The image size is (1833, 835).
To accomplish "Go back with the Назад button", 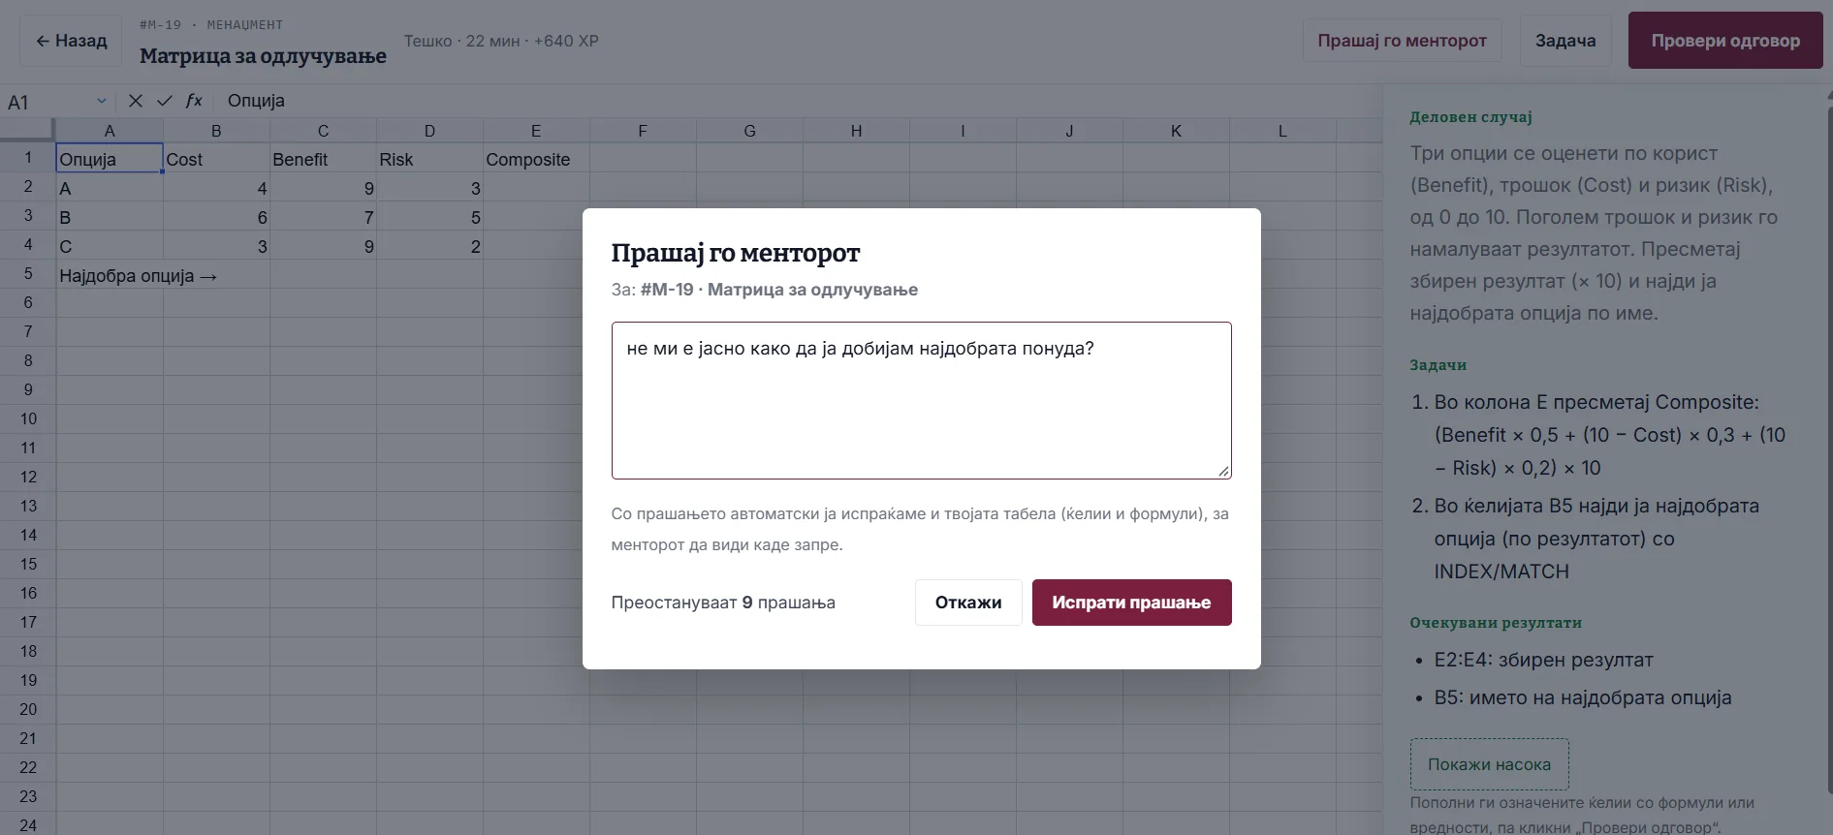I will click(x=71, y=41).
